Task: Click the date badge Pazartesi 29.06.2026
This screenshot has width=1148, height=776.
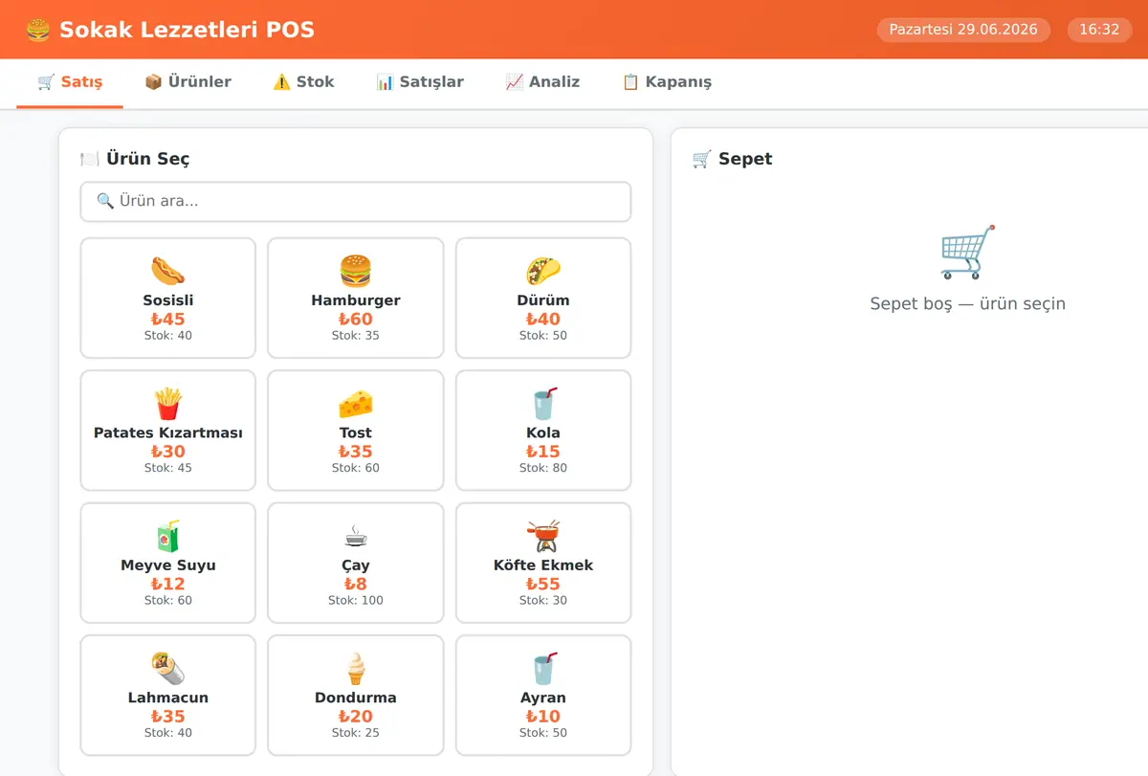Action: coord(963,30)
